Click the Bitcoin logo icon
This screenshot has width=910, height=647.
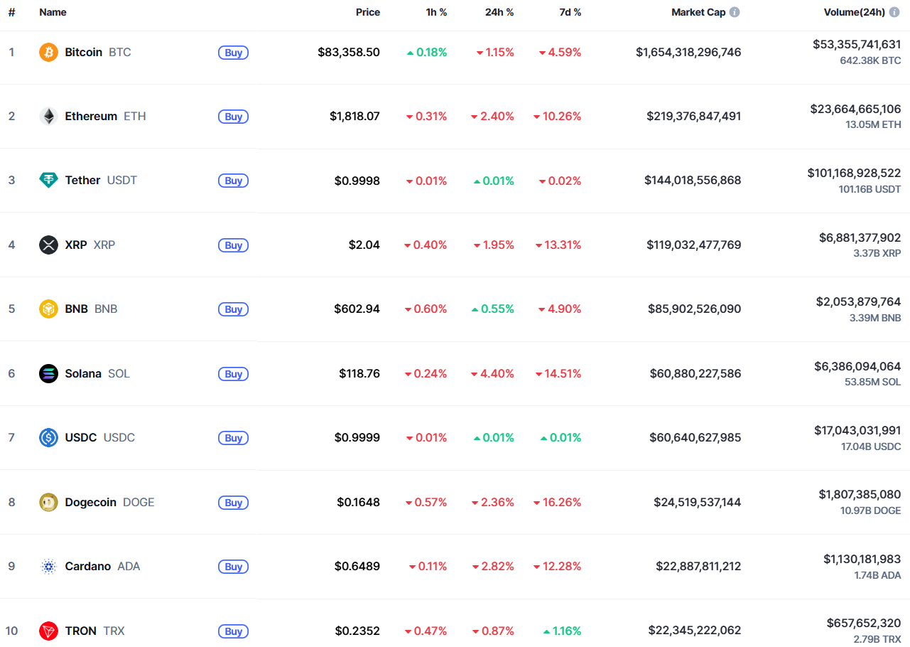[48, 53]
